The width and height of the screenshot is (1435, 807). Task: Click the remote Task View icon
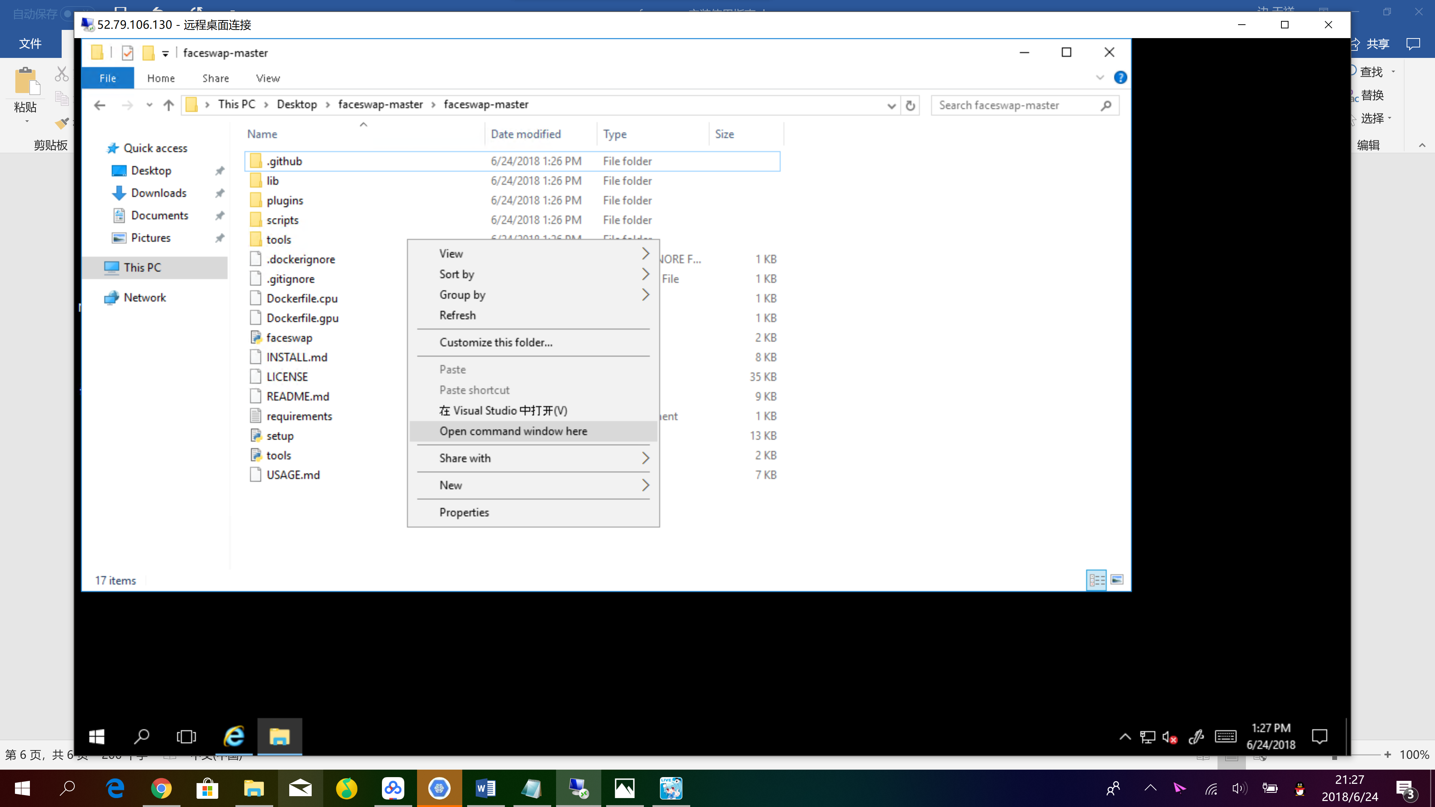[x=186, y=736]
